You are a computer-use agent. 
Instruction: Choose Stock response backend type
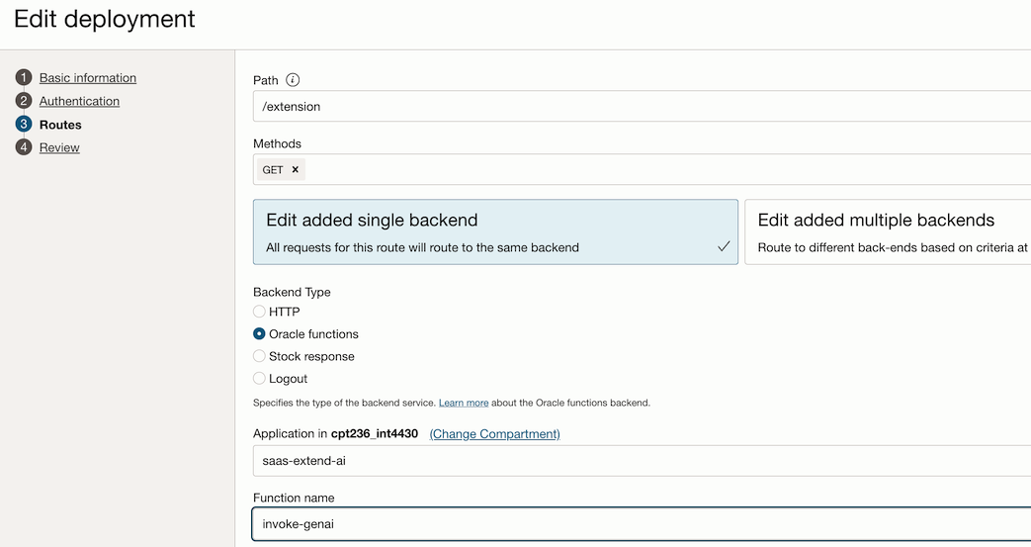tap(259, 356)
